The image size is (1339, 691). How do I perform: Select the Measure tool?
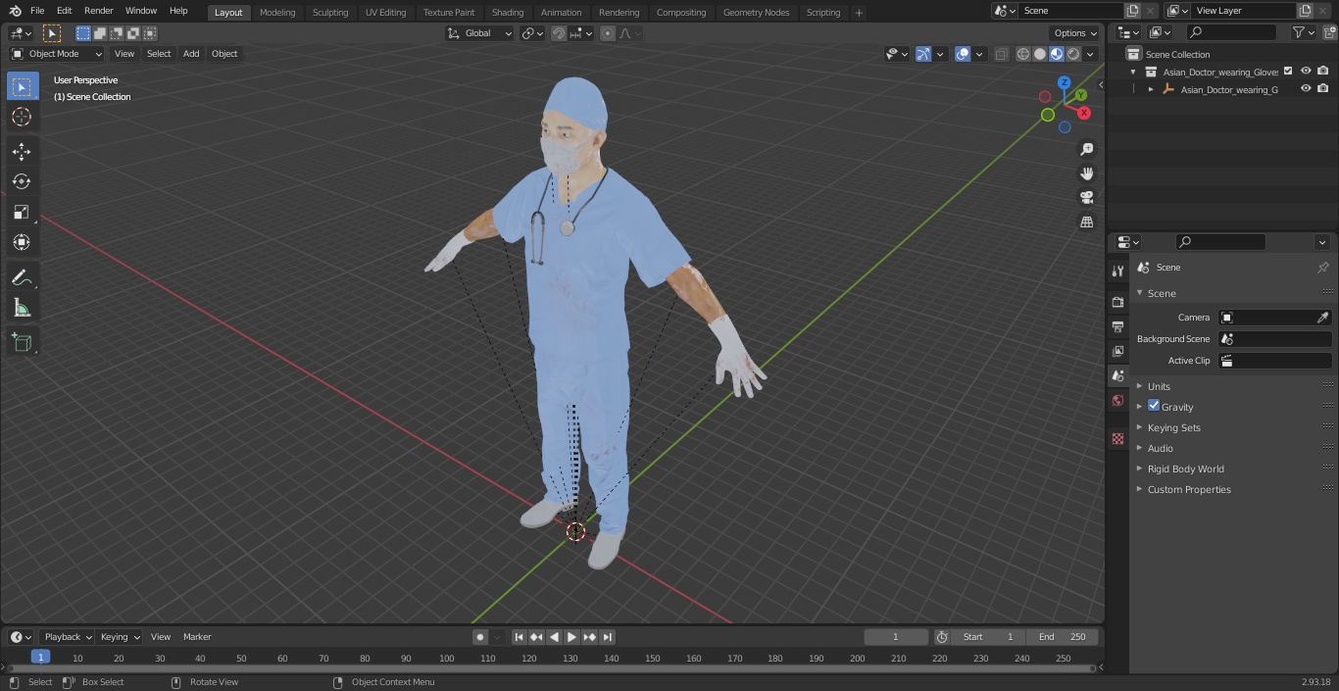pyautogui.click(x=22, y=308)
